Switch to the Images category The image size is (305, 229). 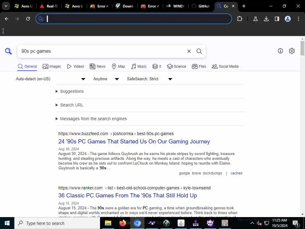point(52,66)
